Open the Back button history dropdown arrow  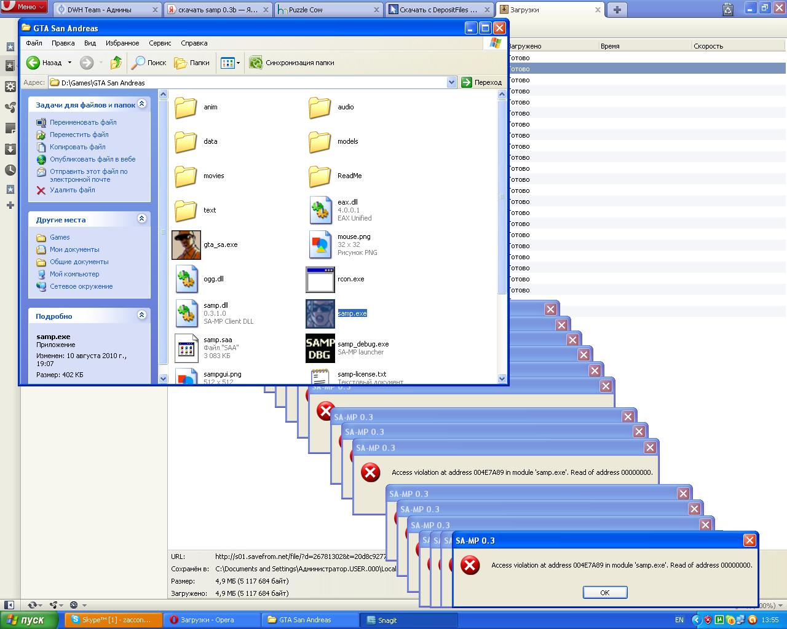tap(69, 63)
